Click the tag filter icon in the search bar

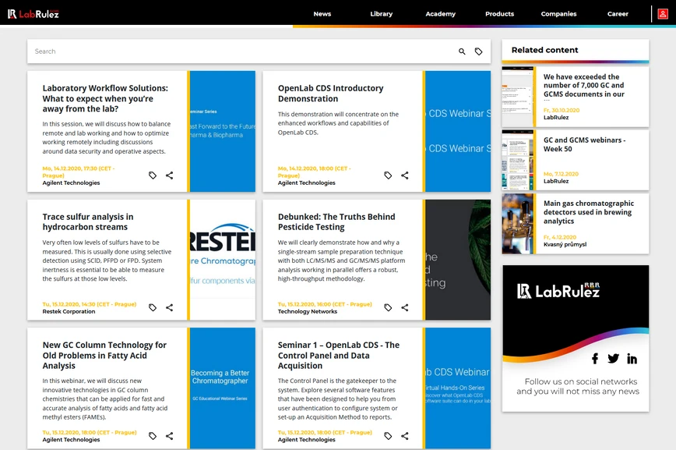[478, 51]
